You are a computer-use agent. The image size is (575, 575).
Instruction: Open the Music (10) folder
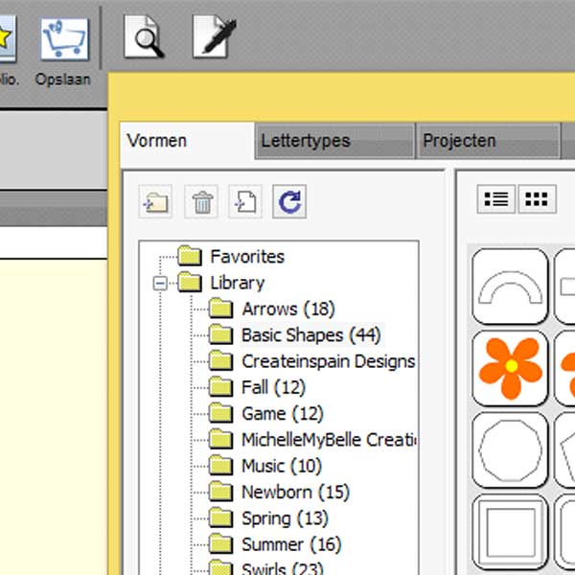265,466
